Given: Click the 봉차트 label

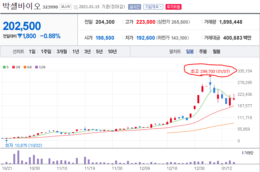Looking at the screenshot, I should tap(175, 51).
